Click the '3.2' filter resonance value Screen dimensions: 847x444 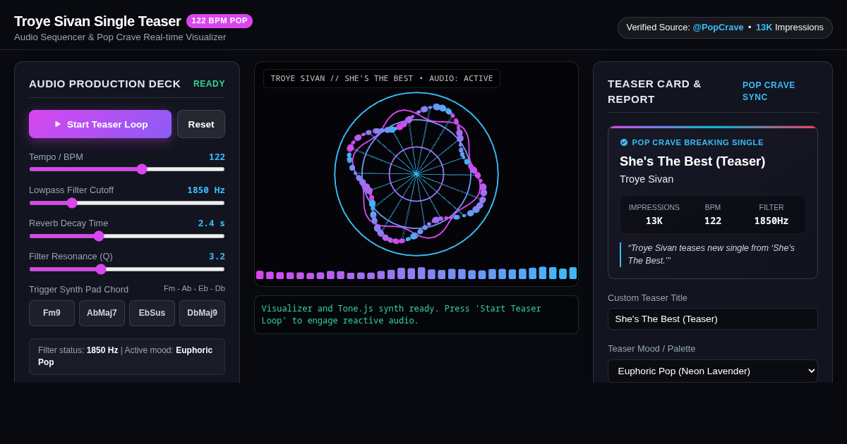coord(217,256)
